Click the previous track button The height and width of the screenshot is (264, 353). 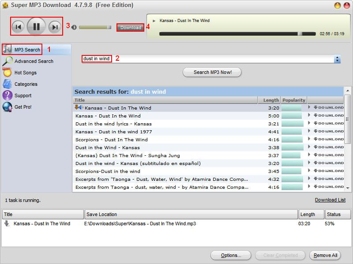[18, 27]
